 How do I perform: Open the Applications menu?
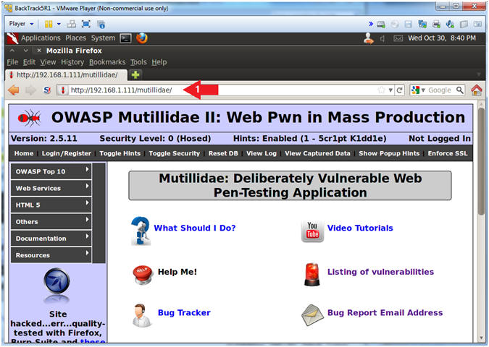coord(41,38)
